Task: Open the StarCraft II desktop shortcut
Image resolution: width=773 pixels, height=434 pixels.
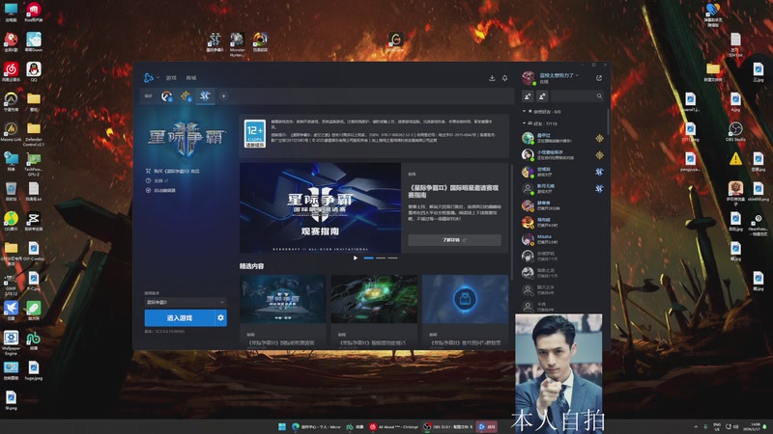Action: tap(215, 42)
